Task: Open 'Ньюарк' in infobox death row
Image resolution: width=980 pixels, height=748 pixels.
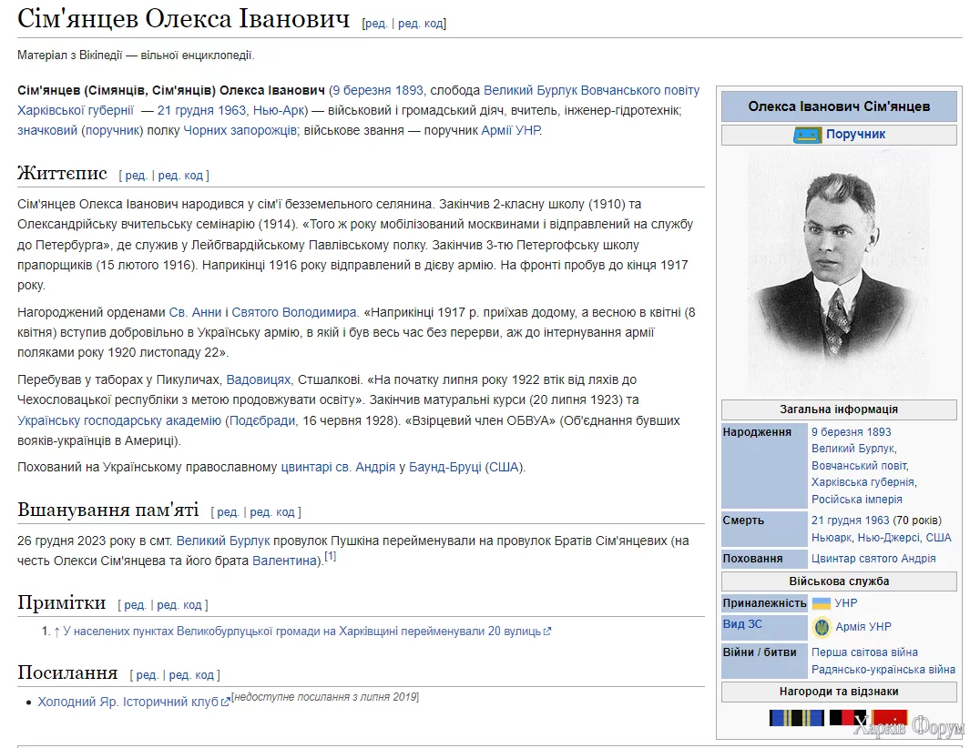Action: pyautogui.click(x=830, y=538)
